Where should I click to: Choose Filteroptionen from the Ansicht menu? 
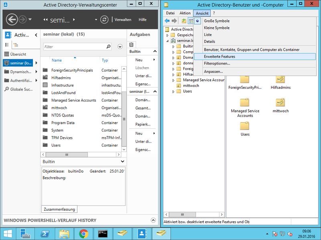click(x=217, y=63)
